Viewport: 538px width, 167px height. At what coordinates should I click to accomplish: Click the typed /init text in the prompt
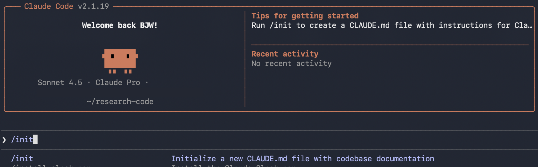[22, 139]
